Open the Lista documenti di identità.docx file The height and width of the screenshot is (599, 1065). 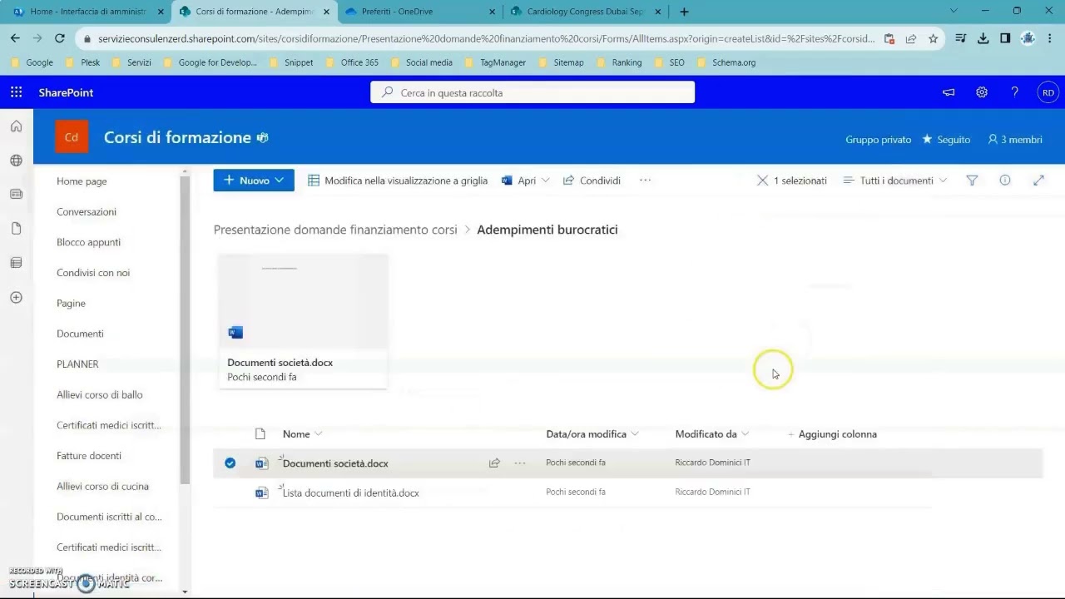(351, 493)
